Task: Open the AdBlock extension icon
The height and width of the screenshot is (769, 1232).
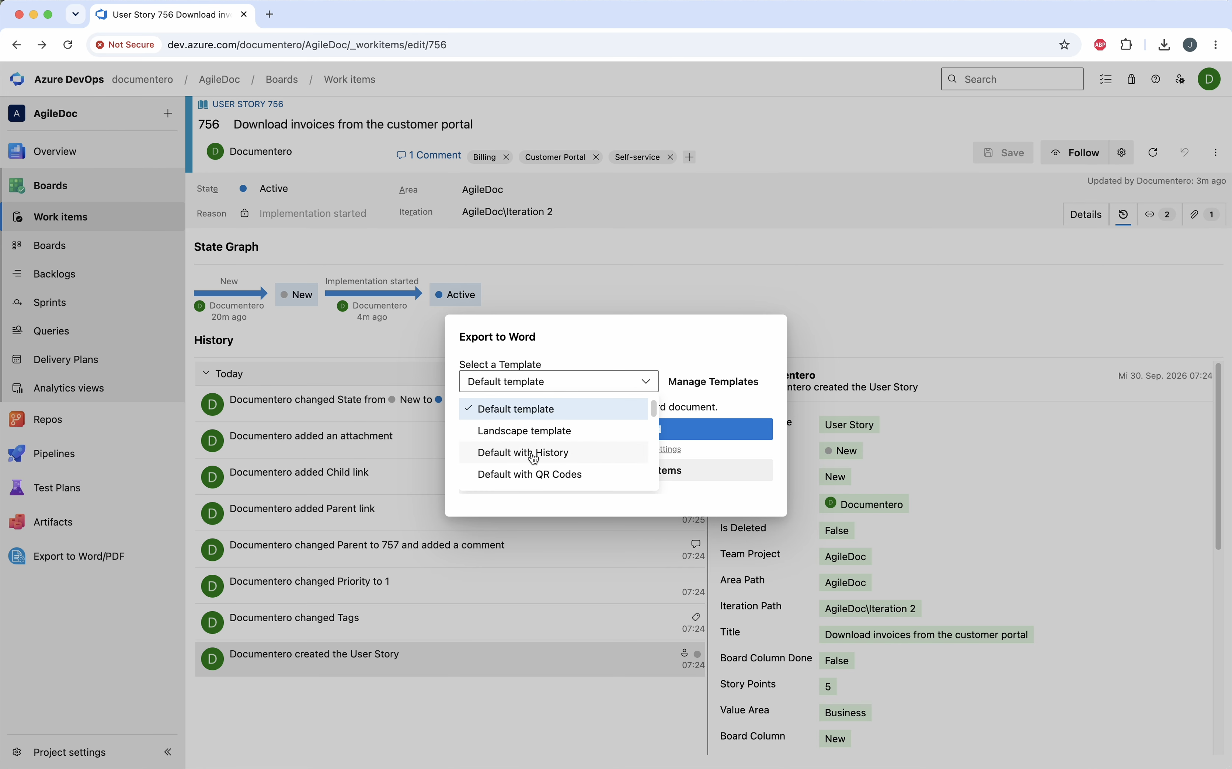Action: [1100, 45]
